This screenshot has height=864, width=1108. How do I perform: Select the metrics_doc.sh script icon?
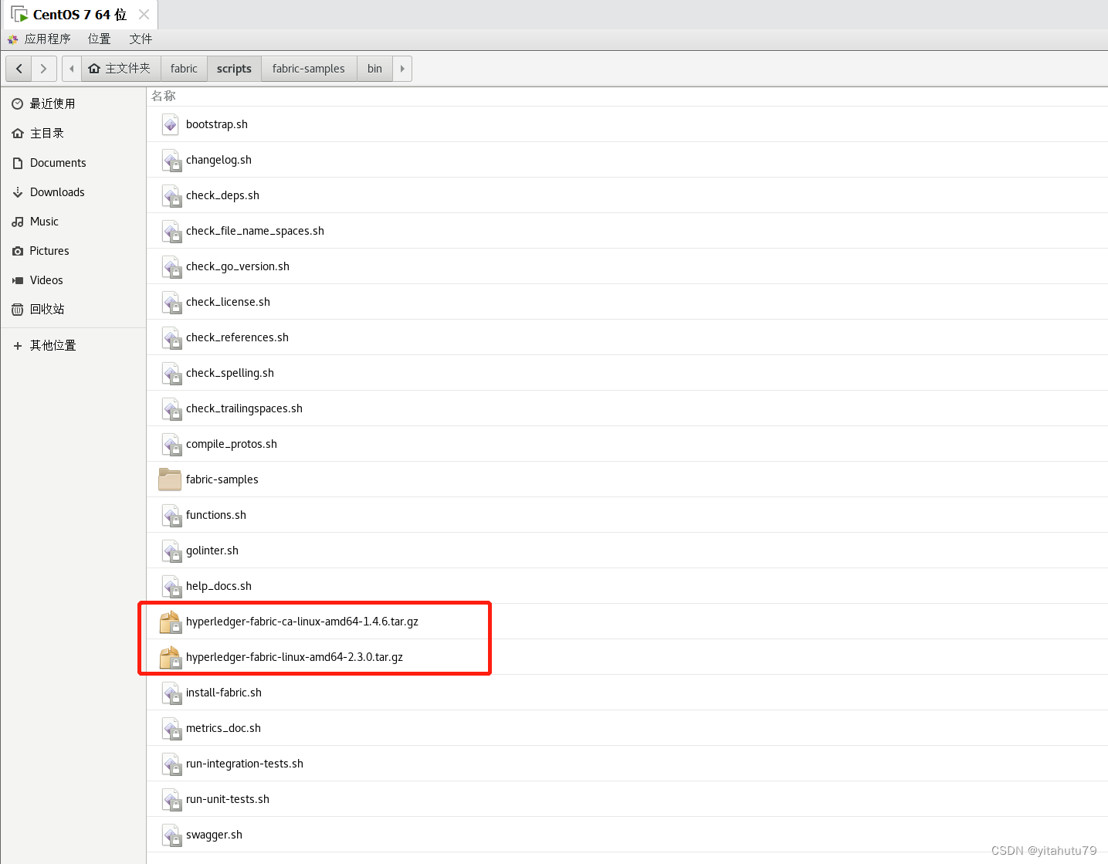click(x=171, y=728)
